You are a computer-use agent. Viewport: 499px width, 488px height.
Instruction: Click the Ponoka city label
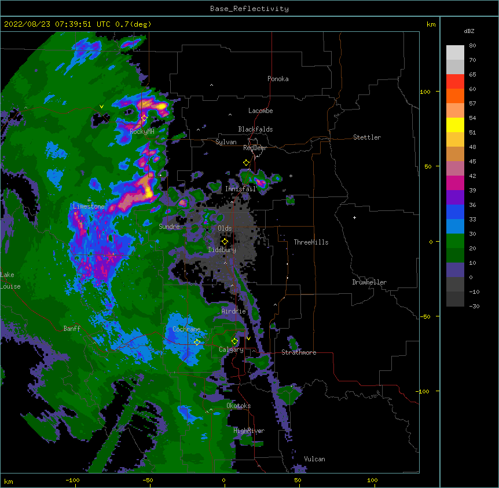pyautogui.click(x=278, y=79)
